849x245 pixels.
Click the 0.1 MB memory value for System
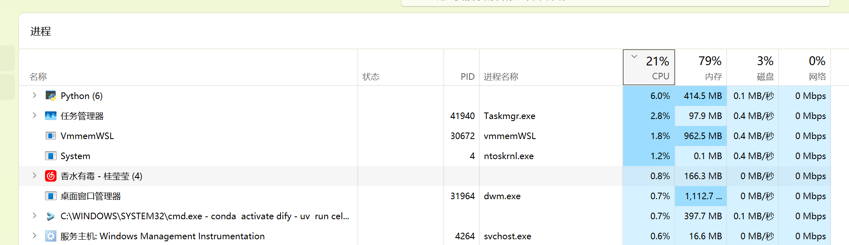[x=708, y=156]
